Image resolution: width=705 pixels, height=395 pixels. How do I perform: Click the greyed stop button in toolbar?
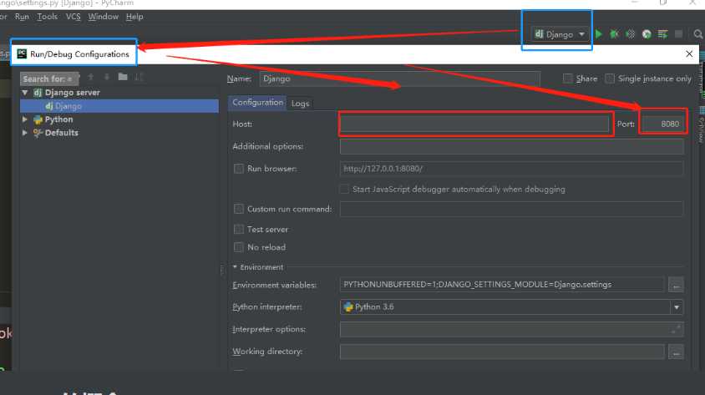pyautogui.click(x=678, y=34)
